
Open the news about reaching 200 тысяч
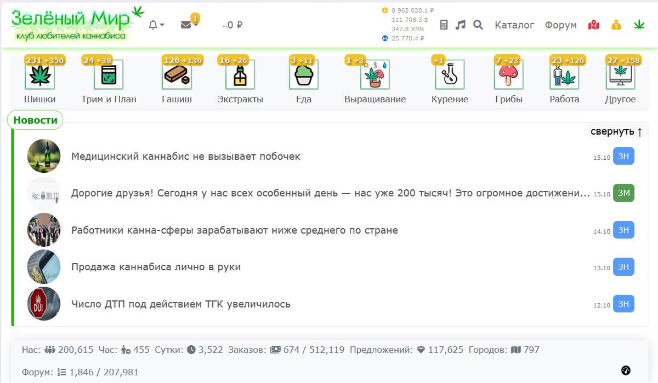coord(330,193)
